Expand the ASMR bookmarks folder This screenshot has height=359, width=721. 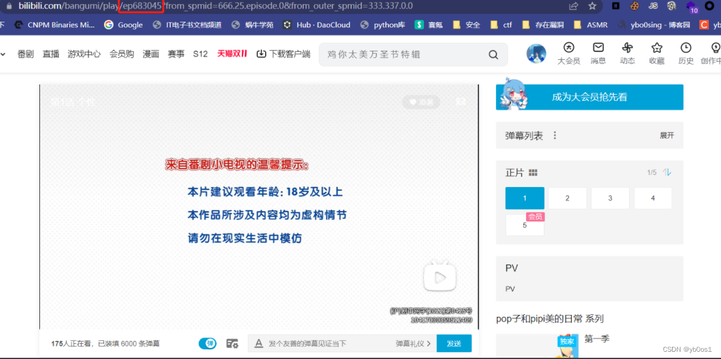[x=590, y=25]
